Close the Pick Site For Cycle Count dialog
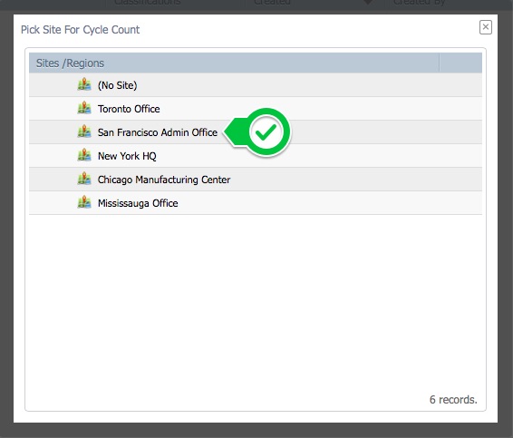The width and height of the screenshot is (513, 438). click(x=486, y=27)
